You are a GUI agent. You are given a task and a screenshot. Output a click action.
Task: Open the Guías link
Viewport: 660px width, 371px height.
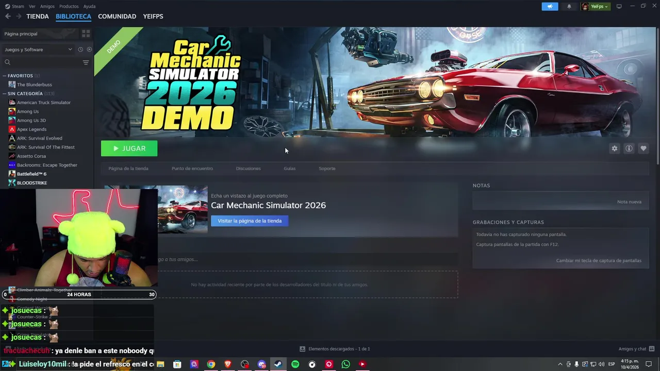290,168
